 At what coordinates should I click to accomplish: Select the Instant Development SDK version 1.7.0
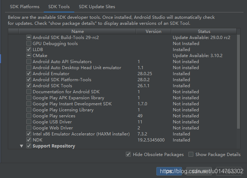142,104
